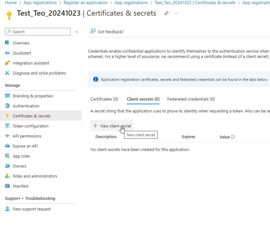The image size is (270, 243).
Task: Open the first App registrations breadcrumb
Action: 40,3
